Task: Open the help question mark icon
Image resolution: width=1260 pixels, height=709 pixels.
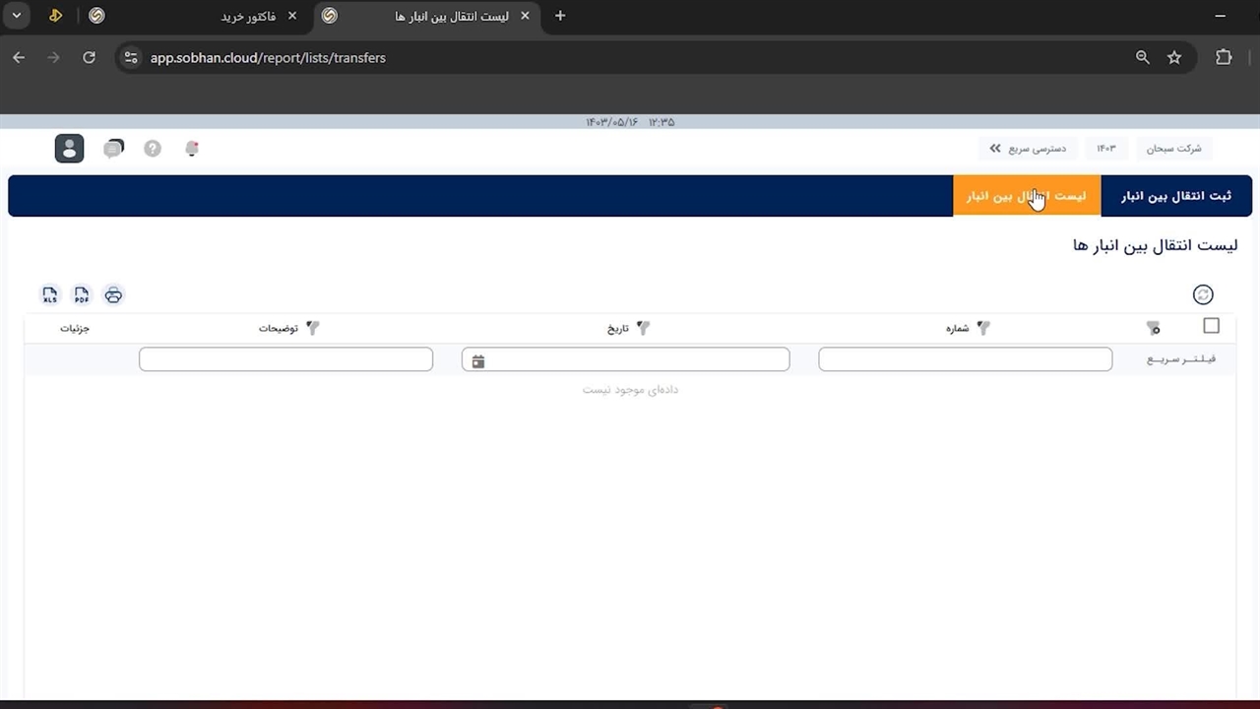Action: 153,149
